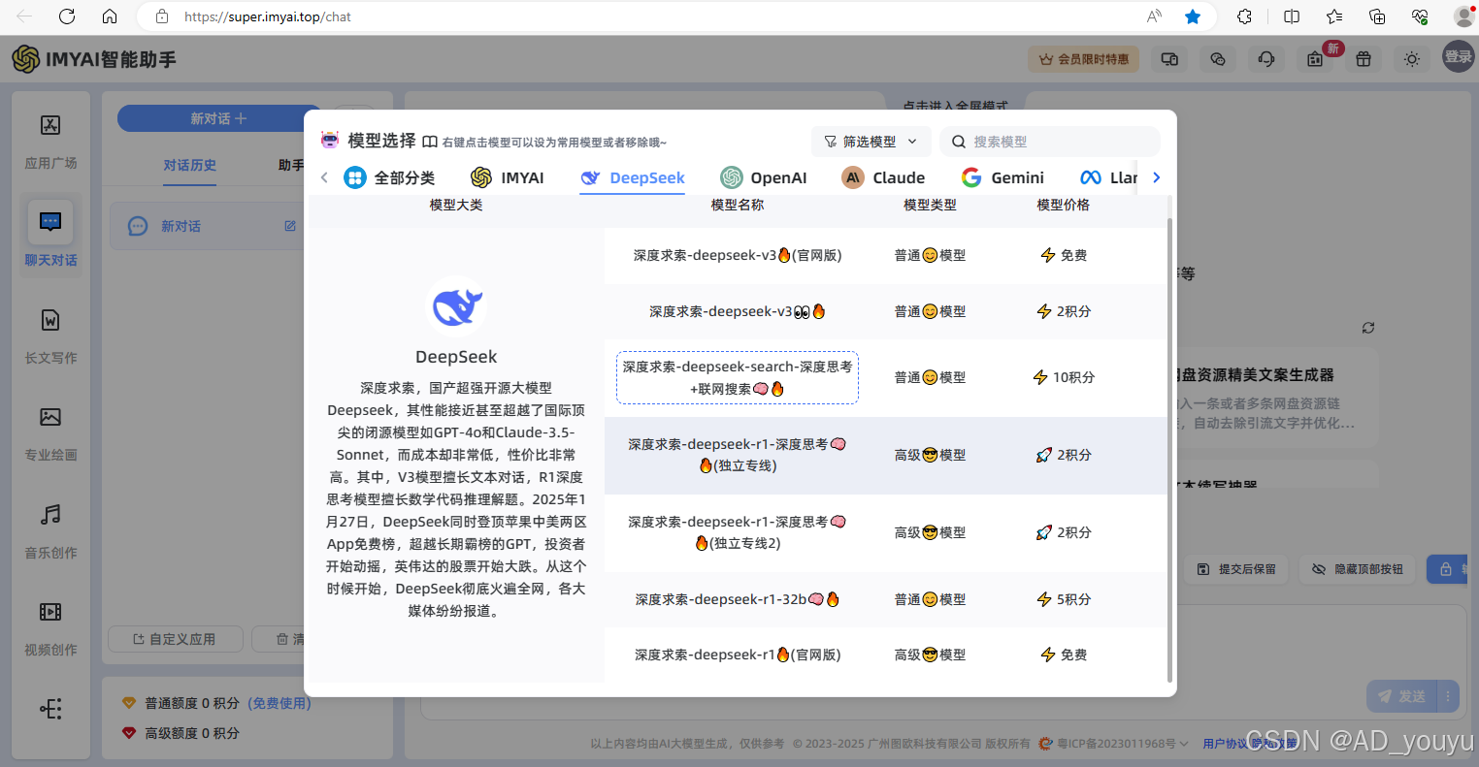This screenshot has width=1479, height=767.
Task: Switch to the IMYAI model tab
Action: (508, 177)
